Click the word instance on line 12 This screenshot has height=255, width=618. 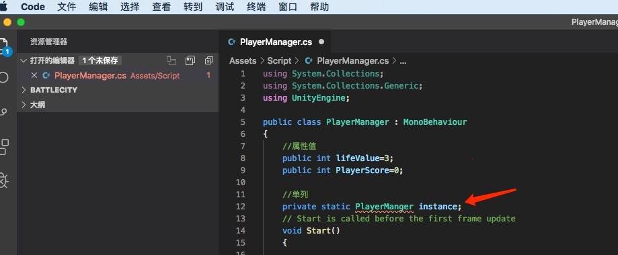click(438, 207)
